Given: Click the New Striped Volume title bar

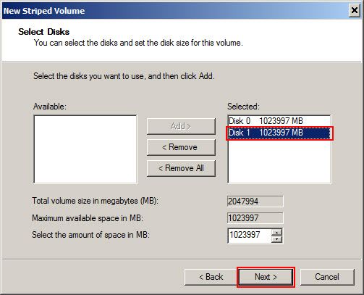Looking at the screenshot, I should [175, 11].
